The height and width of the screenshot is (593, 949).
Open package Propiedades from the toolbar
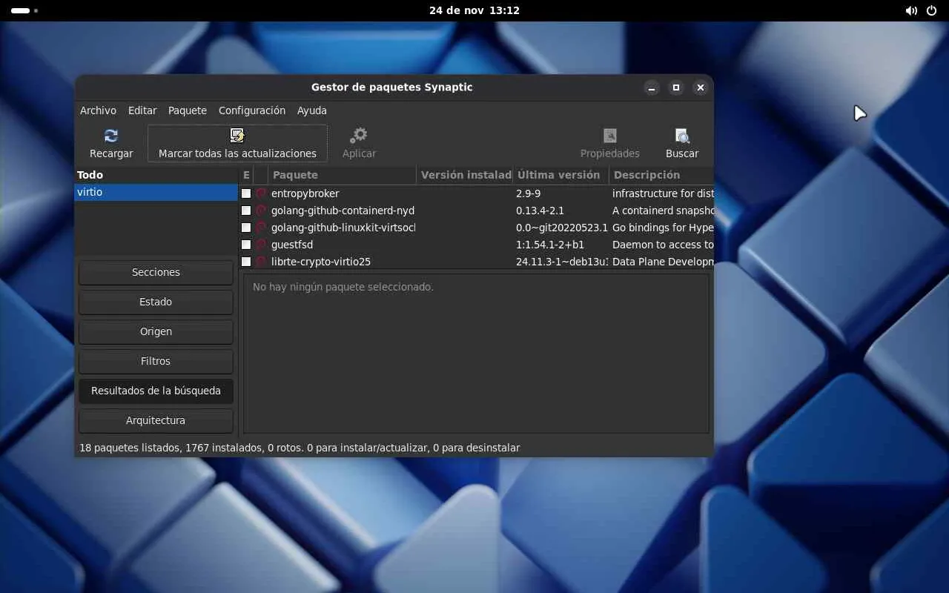[609, 143]
